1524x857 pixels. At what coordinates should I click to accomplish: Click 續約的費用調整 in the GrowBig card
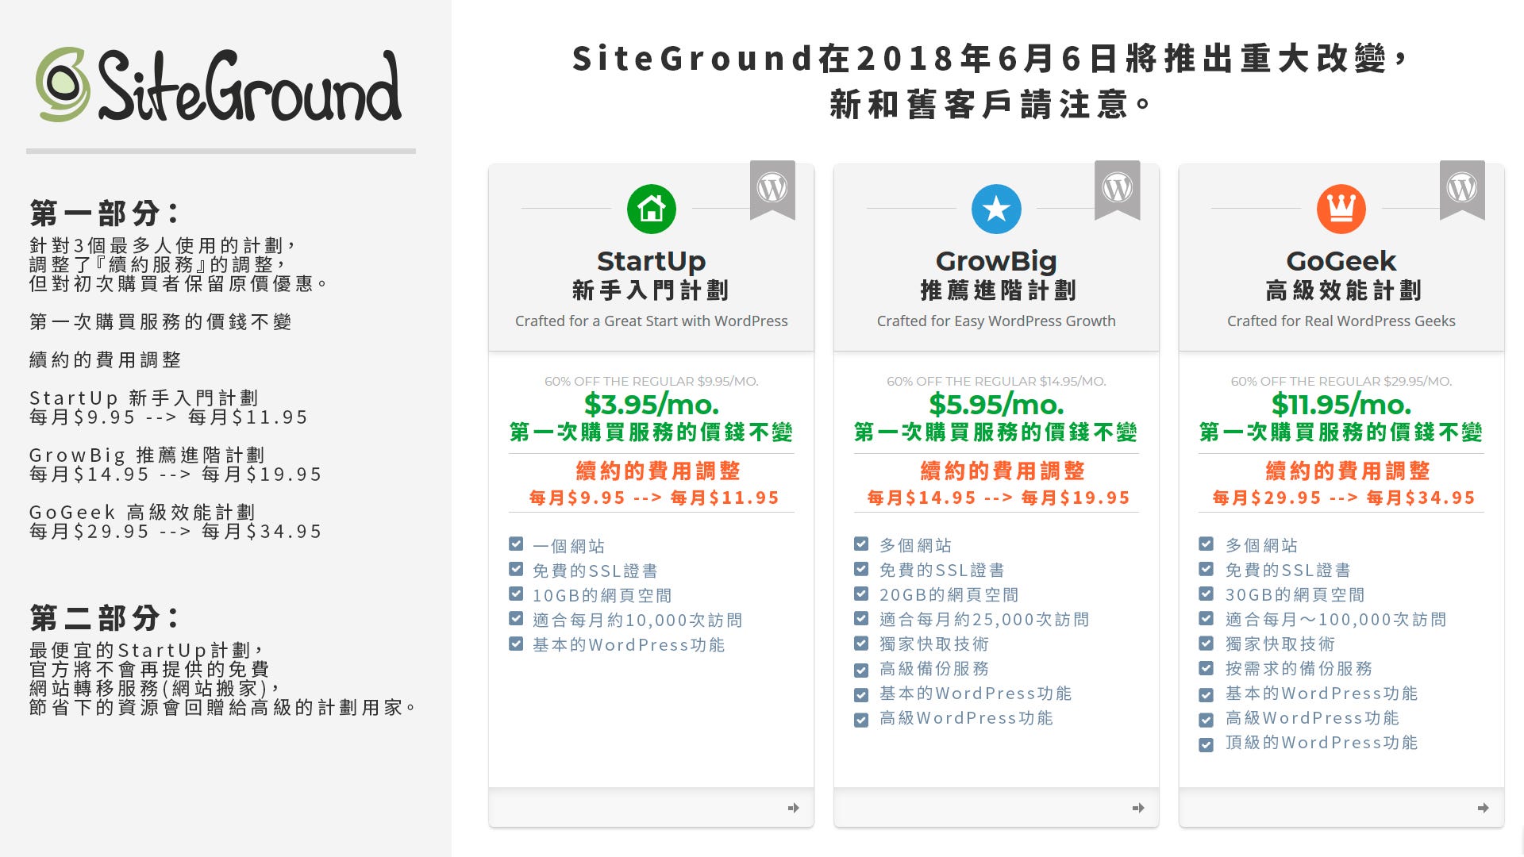point(1003,471)
